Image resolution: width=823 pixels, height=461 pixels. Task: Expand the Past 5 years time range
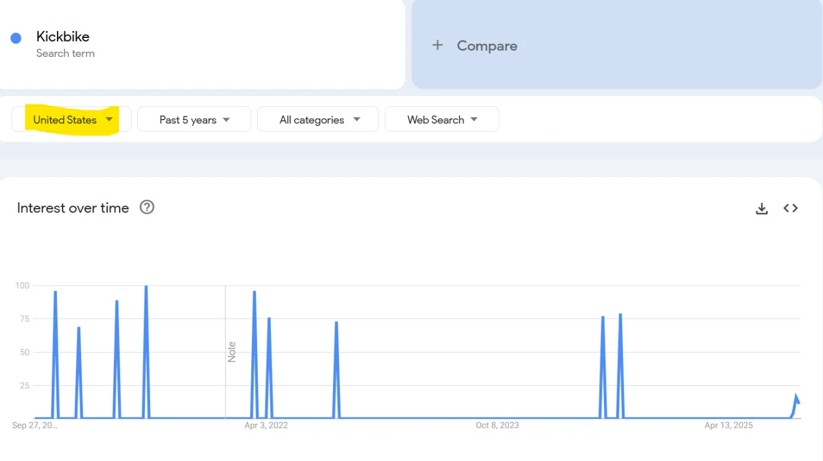194,120
